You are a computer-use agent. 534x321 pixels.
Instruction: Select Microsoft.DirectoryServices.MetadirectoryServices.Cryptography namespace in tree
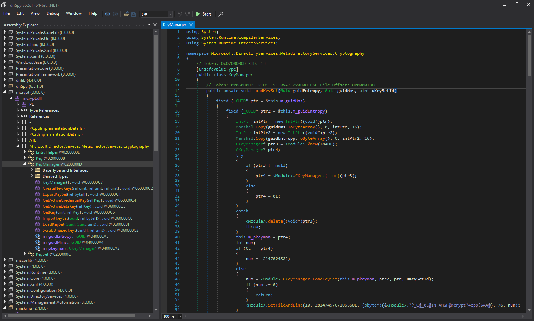tap(89, 146)
